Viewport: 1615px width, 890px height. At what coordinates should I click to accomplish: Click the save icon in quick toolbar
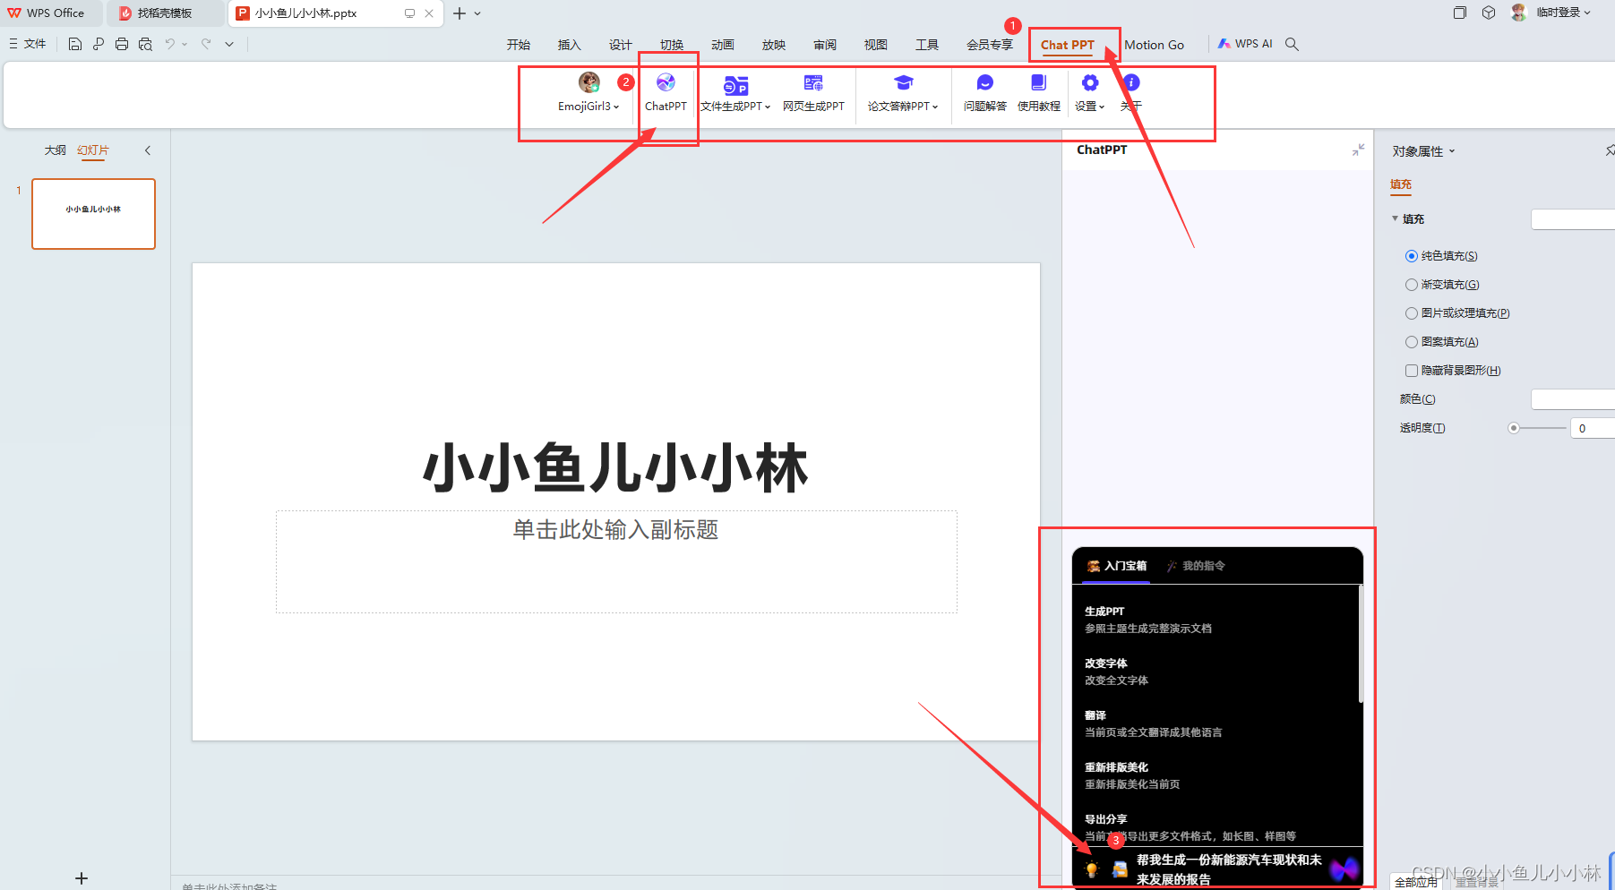point(75,44)
